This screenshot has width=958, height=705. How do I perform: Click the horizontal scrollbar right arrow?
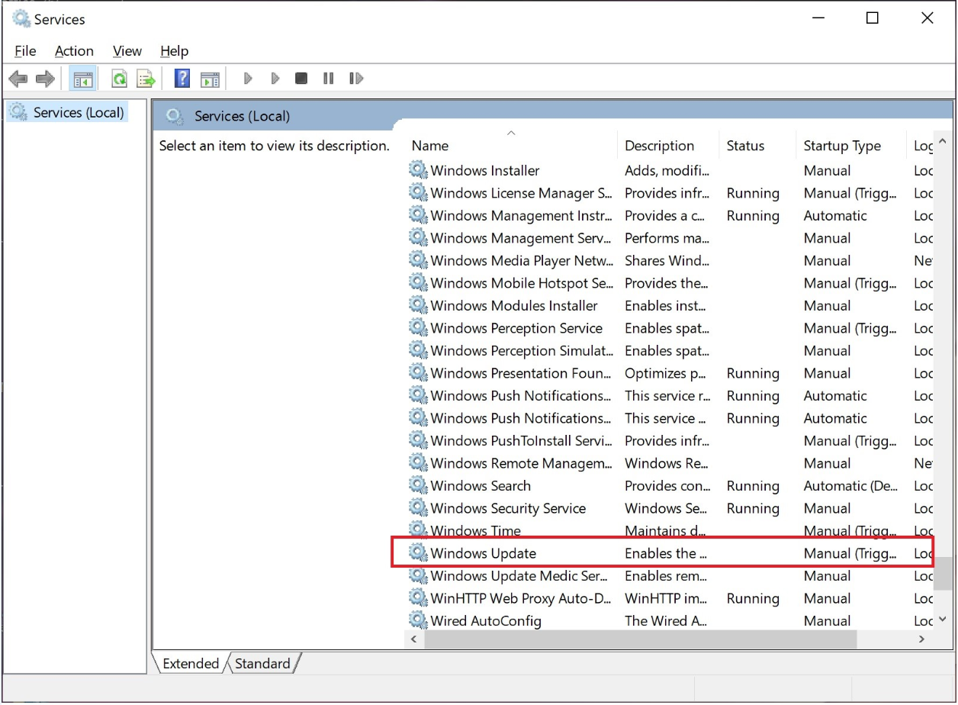click(x=921, y=639)
